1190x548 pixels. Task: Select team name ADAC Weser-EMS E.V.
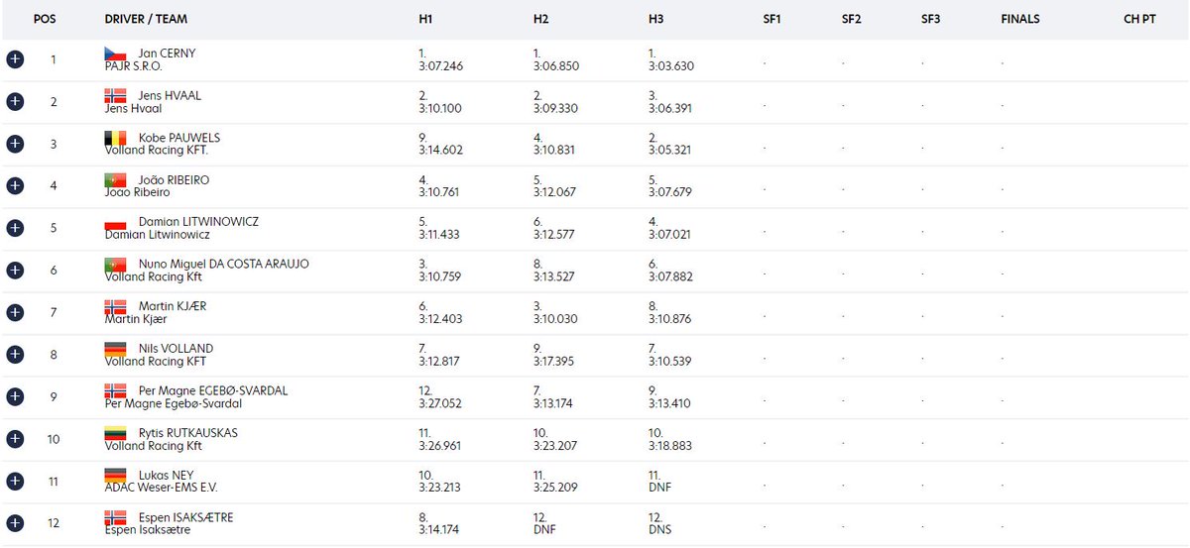(x=159, y=488)
